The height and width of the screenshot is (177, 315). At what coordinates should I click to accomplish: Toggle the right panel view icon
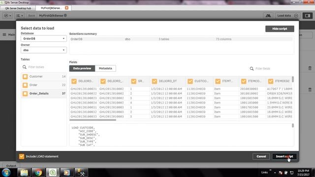coord(307,16)
